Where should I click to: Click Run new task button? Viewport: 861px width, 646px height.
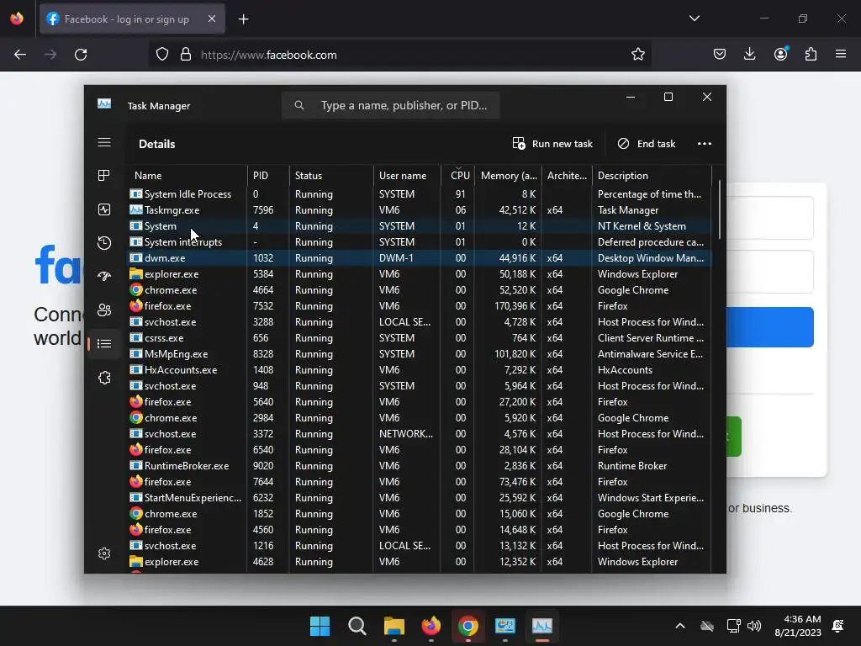[552, 144]
